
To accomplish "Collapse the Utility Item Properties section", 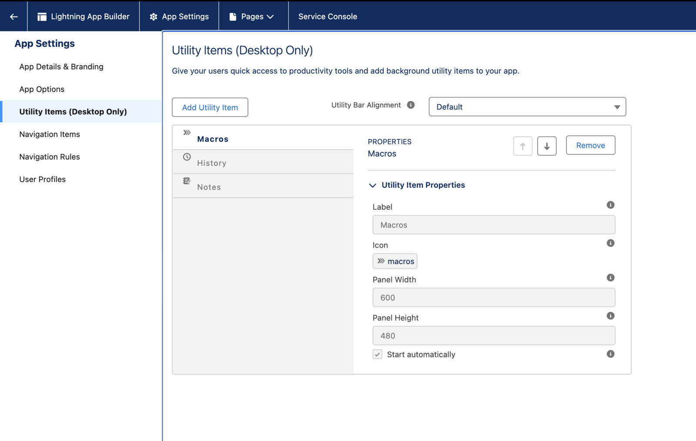I will click(372, 185).
